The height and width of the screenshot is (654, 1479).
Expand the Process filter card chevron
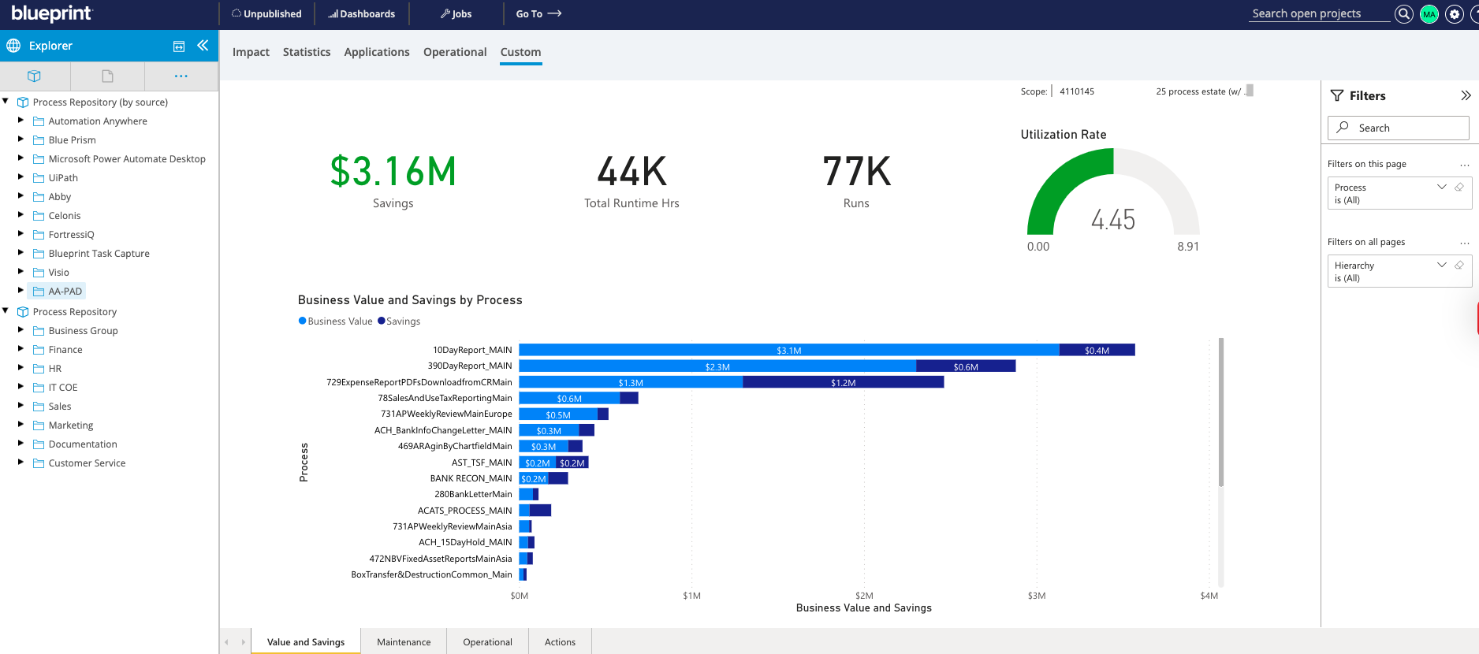pyautogui.click(x=1442, y=188)
